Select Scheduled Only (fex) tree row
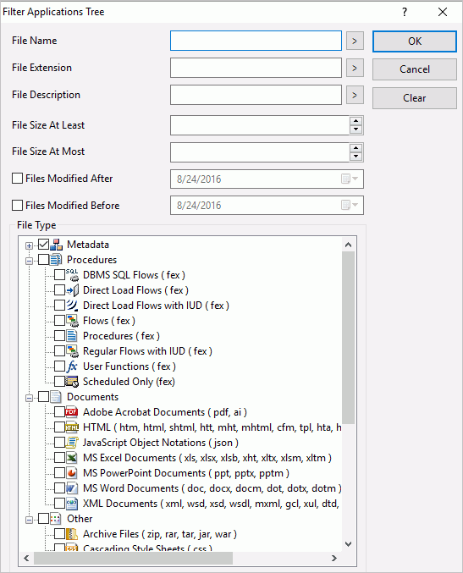The width and height of the screenshot is (463, 573). (x=129, y=382)
